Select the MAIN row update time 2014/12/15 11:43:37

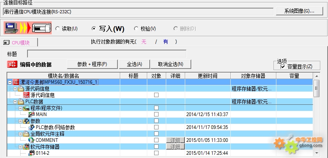pyautogui.click(x=207, y=114)
